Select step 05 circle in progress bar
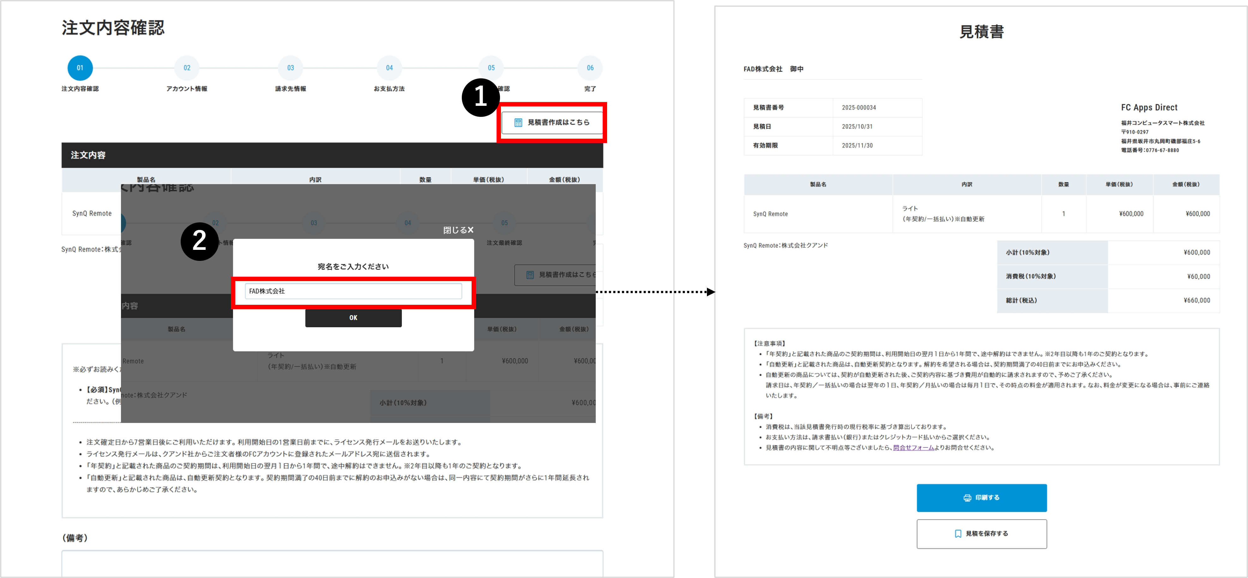Viewport: 1248px width, 578px height. (491, 68)
